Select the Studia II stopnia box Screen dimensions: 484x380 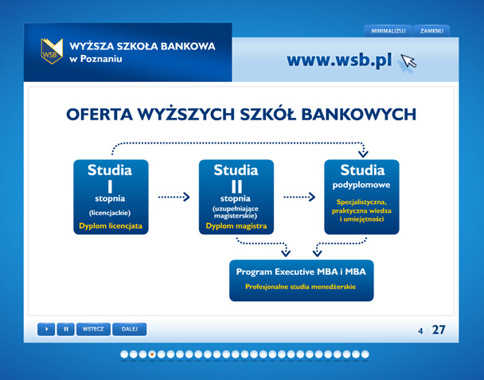(x=236, y=197)
